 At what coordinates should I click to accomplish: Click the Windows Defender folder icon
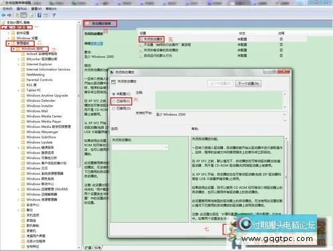pos(23,101)
